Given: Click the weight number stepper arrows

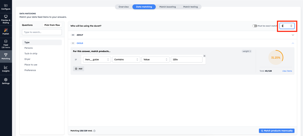Looking at the screenshot, I should click(291, 26).
